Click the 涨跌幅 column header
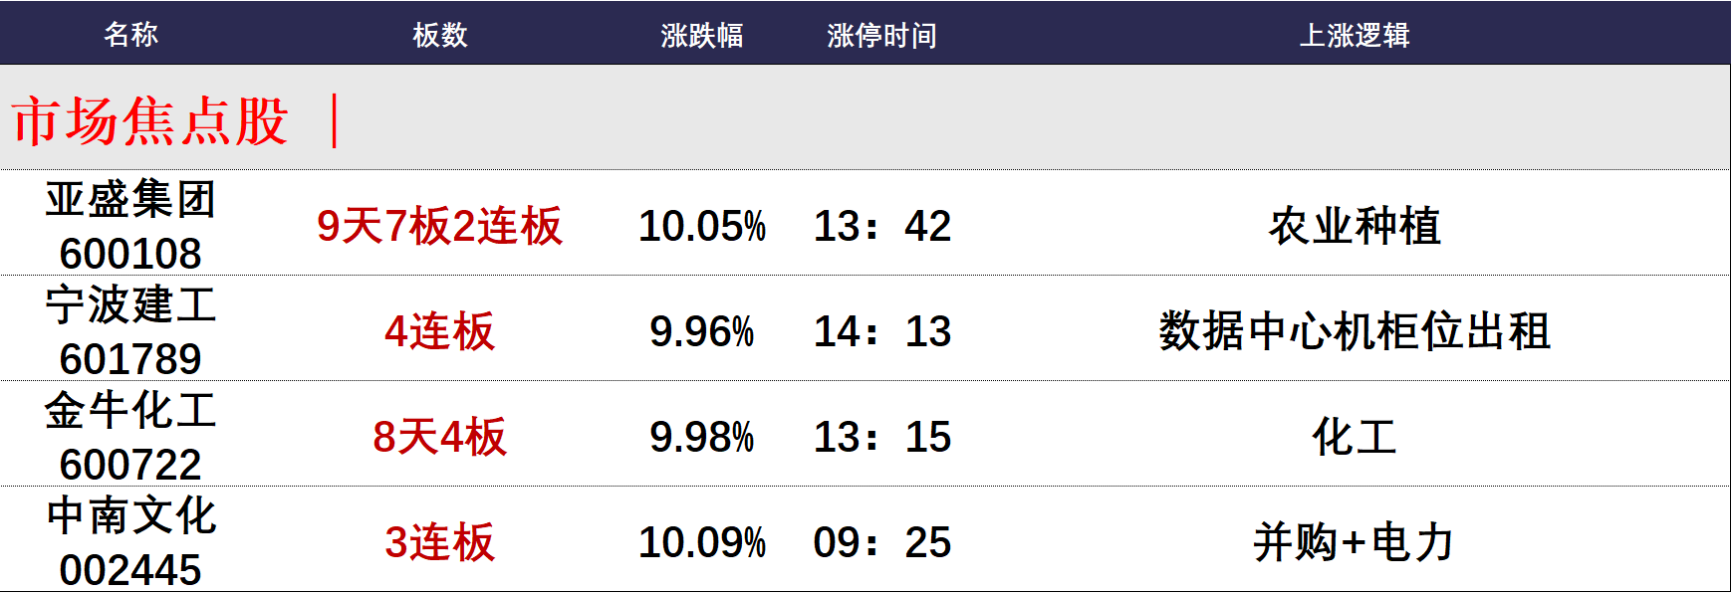1733x594 pixels. (x=701, y=35)
